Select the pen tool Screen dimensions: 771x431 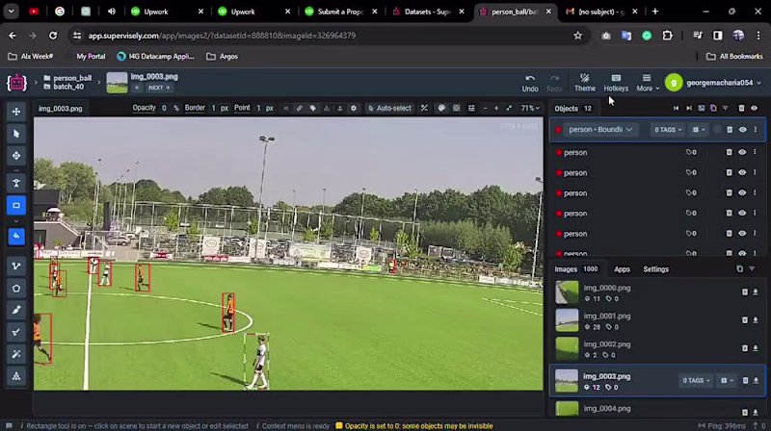(16, 310)
